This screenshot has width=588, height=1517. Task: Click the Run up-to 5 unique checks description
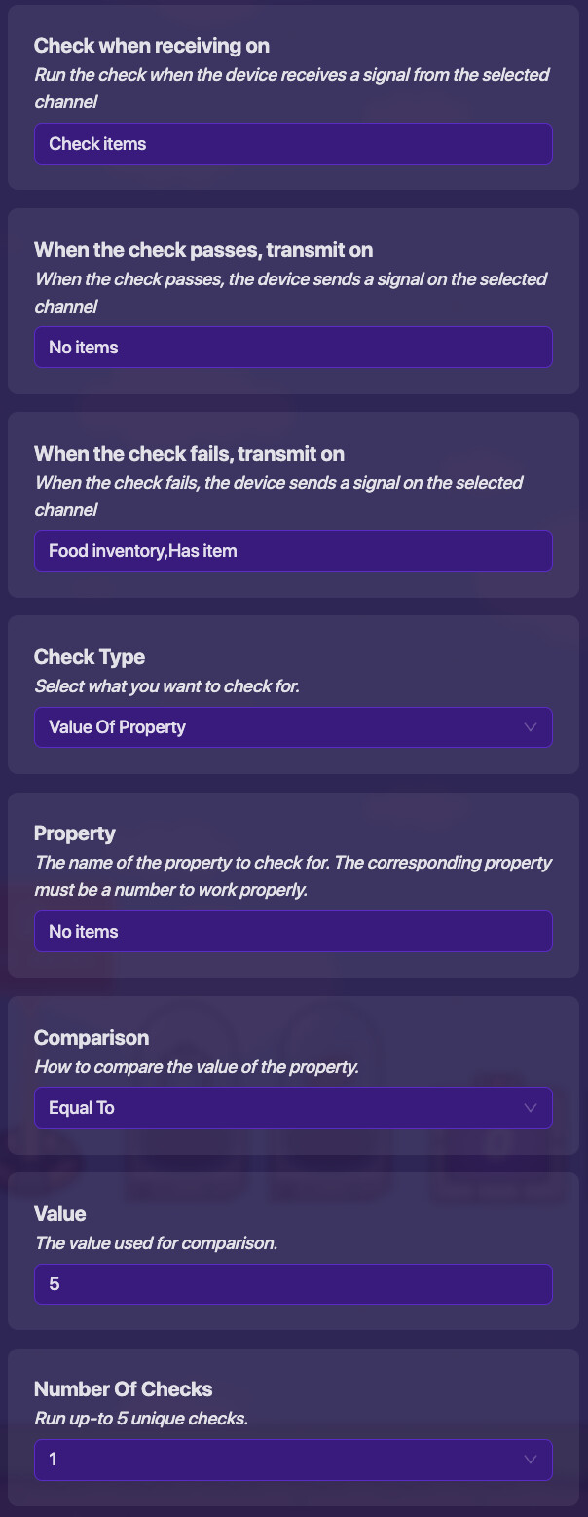coord(141,1419)
